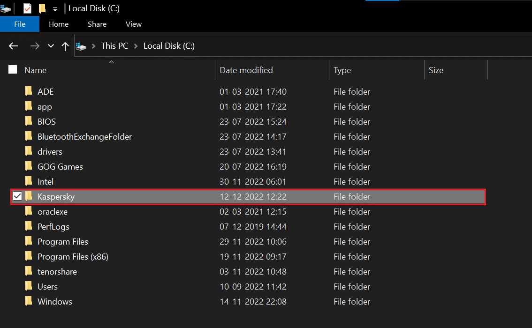Screen dimensions: 532x328
Task: Open the File menu tab
Action: 20,24
